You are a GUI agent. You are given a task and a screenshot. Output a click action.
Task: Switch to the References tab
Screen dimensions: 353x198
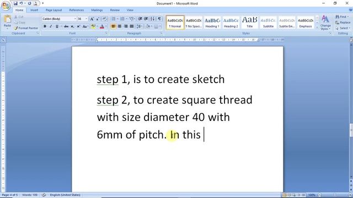tap(77, 10)
